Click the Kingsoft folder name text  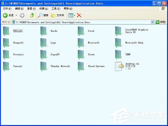click(18, 43)
